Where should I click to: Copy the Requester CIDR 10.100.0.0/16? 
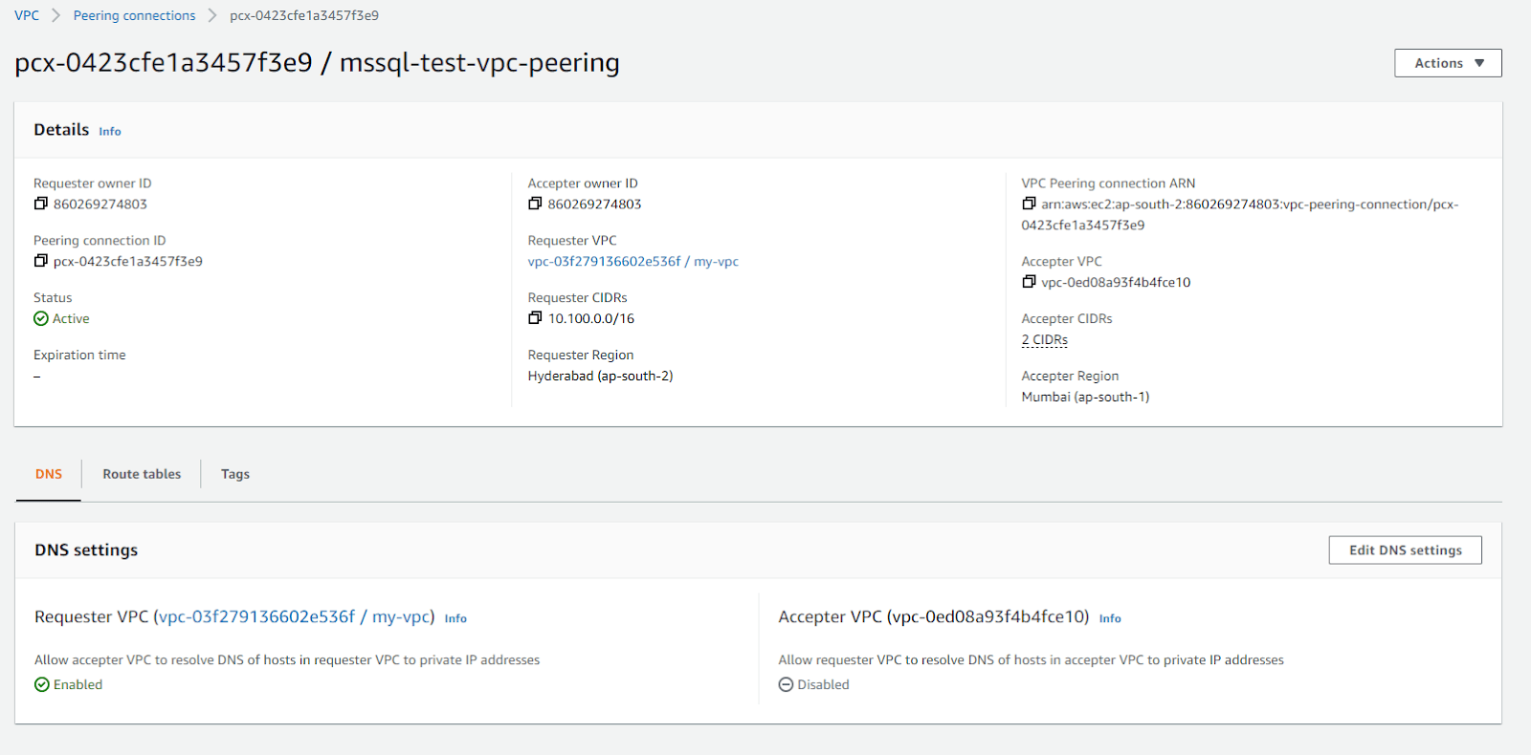(535, 318)
